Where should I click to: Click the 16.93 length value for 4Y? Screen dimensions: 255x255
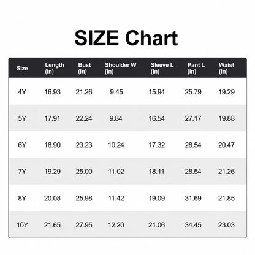click(53, 92)
